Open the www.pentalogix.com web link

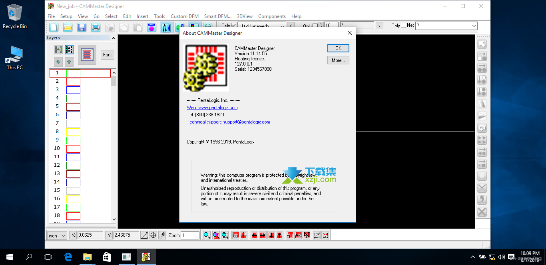(212, 108)
